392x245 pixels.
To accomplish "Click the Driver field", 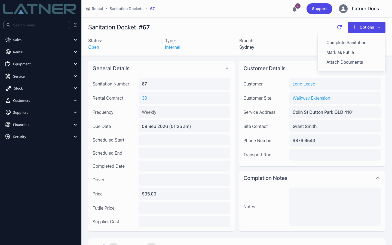I will click(184, 180).
